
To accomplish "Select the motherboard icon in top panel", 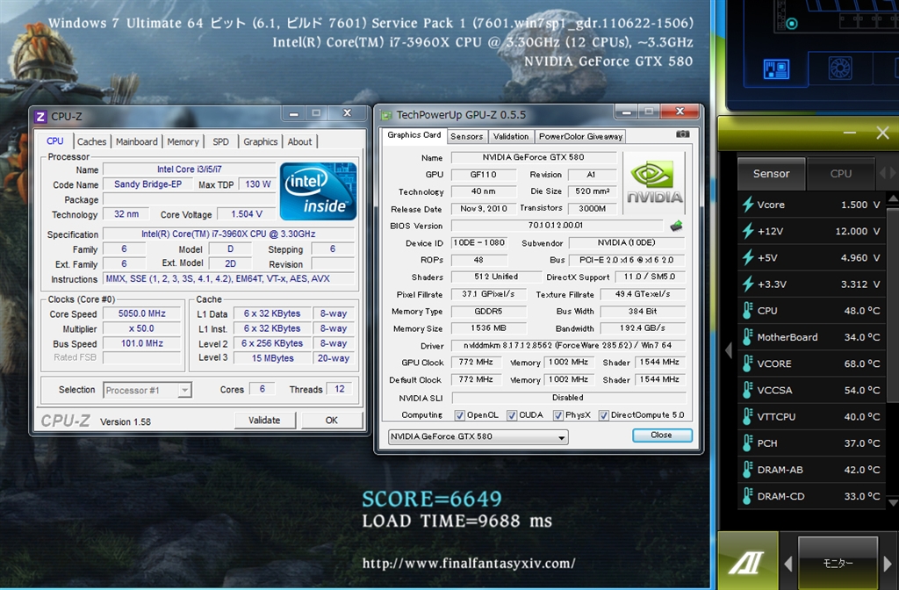I will pyautogui.click(x=775, y=68).
